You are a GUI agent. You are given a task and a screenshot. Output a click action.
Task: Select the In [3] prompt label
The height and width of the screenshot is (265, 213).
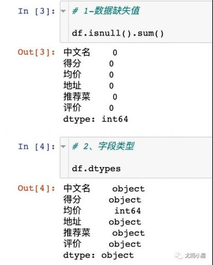pos(37,11)
